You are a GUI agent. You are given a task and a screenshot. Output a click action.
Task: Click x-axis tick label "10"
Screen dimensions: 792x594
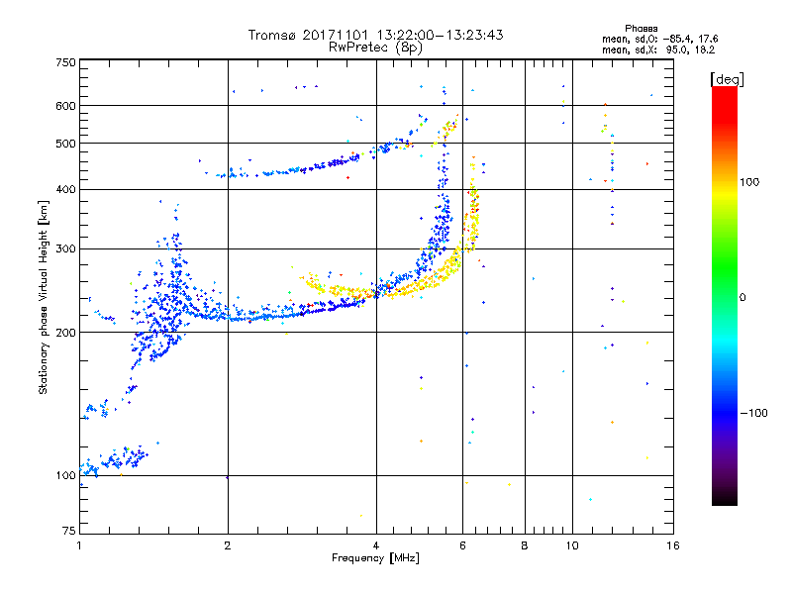(572, 545)
